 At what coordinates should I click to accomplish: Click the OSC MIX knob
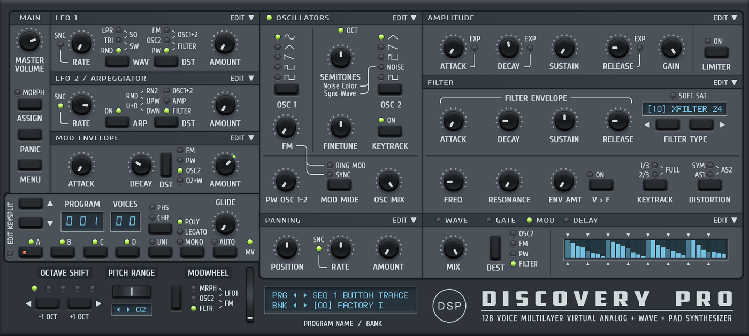[x=388, y=181]
